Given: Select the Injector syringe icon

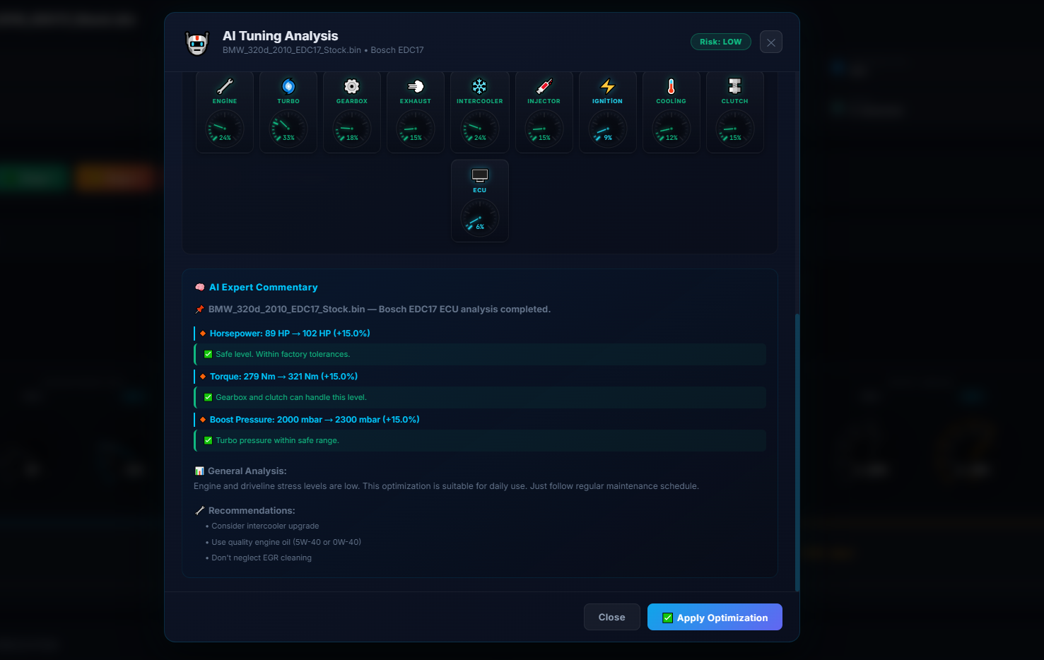Looking at the screenshot, I should [x=544, y=86].
